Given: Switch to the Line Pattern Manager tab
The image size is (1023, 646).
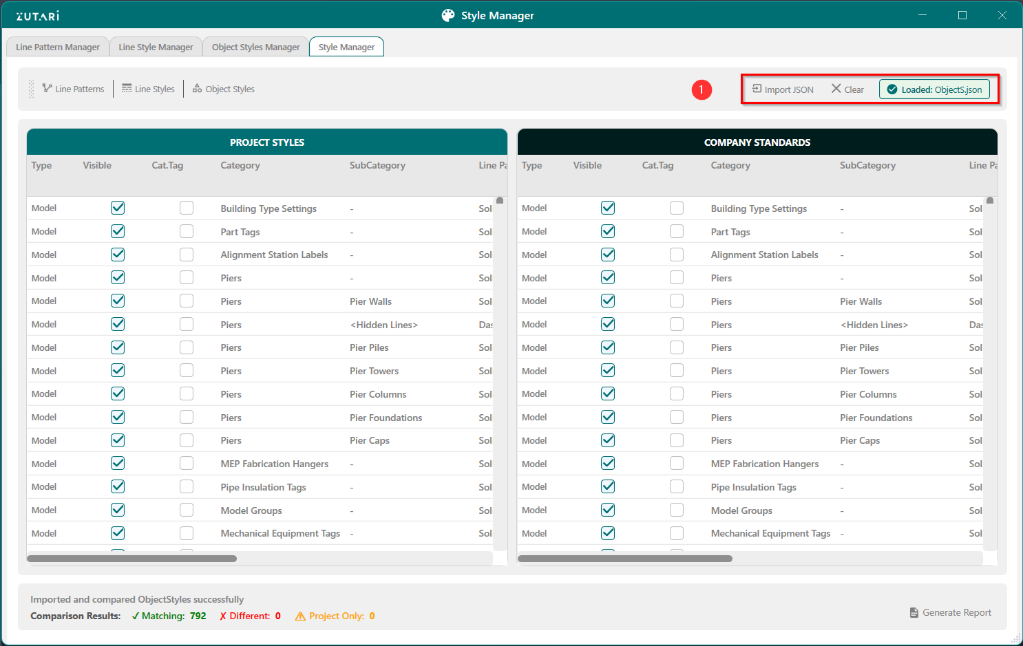Looking at the screenshot, I should (x=58, y=47).
